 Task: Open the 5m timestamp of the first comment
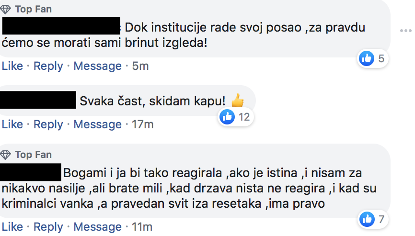(x=140, y=66)
